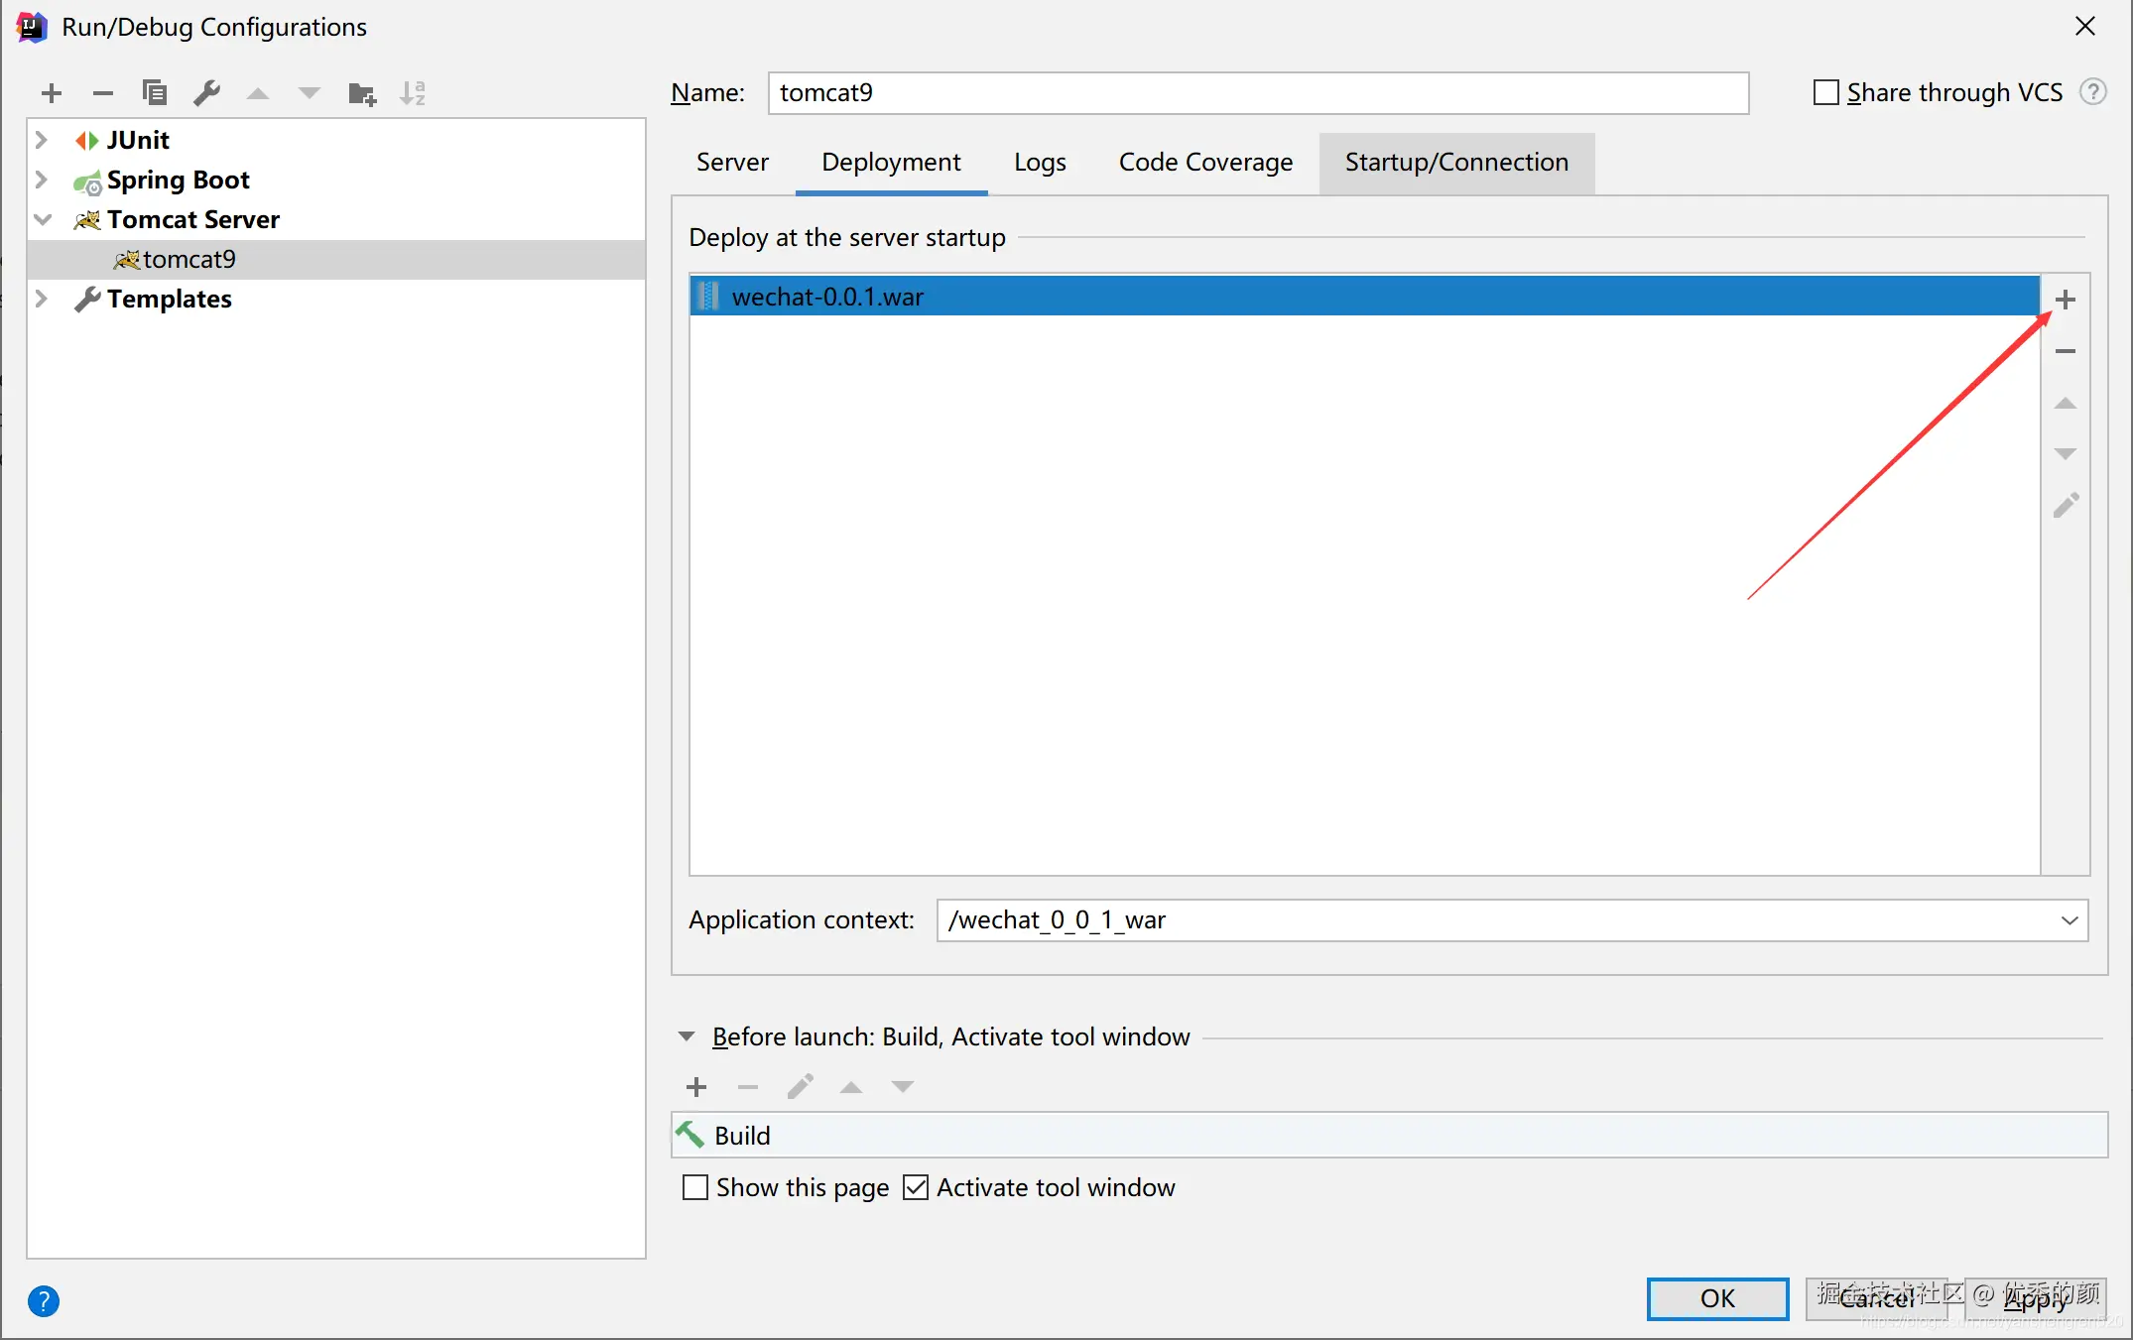Collapse the Before launch section

click(687, 1036)
